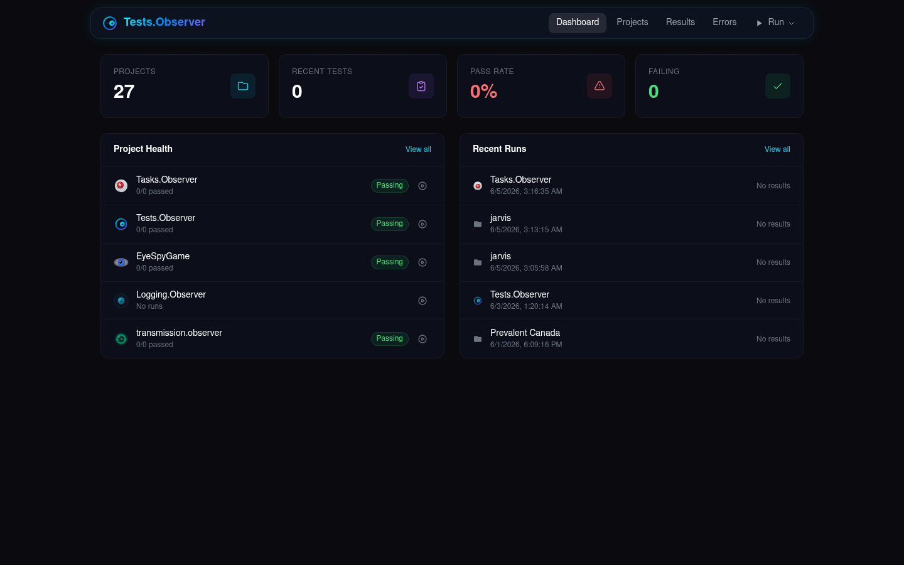
Task: Click the warning triangle icon in Pass Rate card
Action: click(x=600, y=86)
